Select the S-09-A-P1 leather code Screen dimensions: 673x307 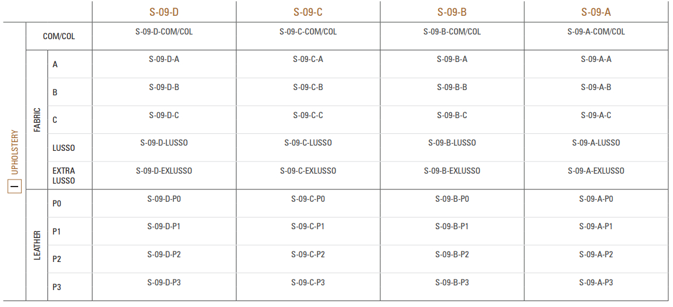click(596, 226)
